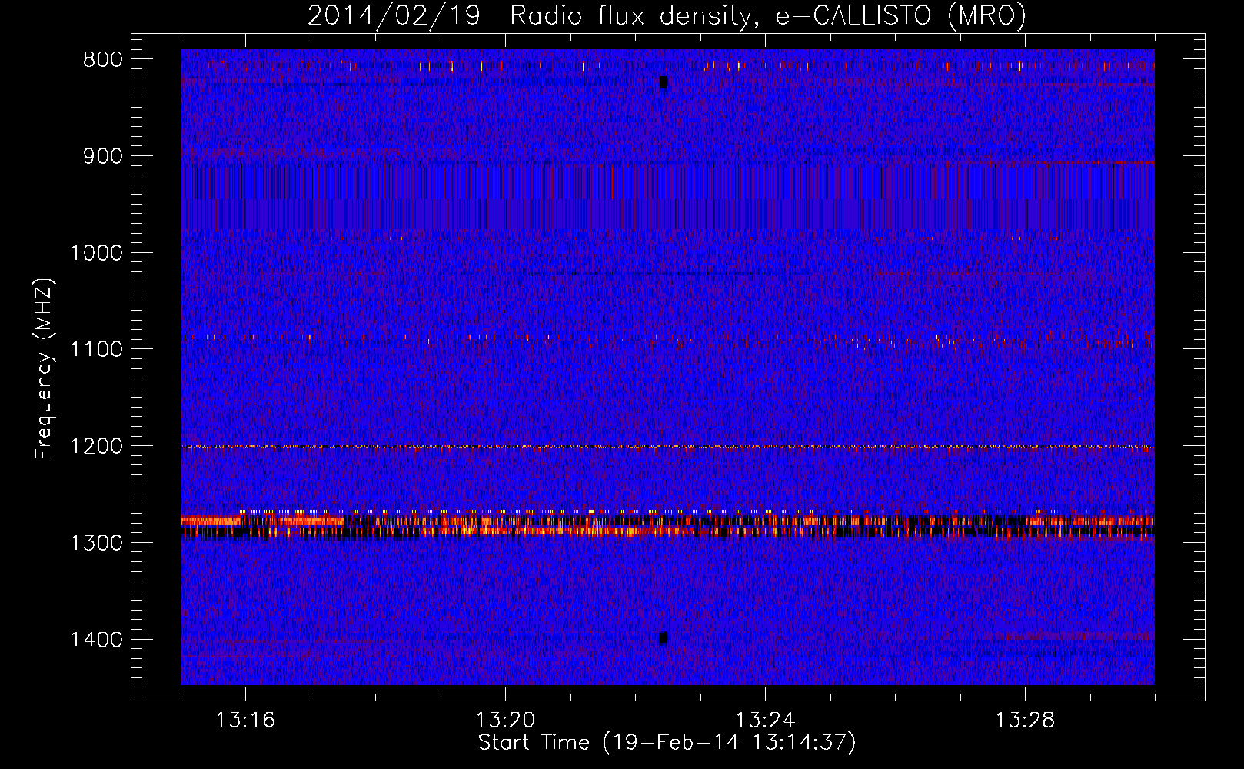
Task: Click the 1000 frequency tick label
Action: pyautogui.click(x=96, y=253)
